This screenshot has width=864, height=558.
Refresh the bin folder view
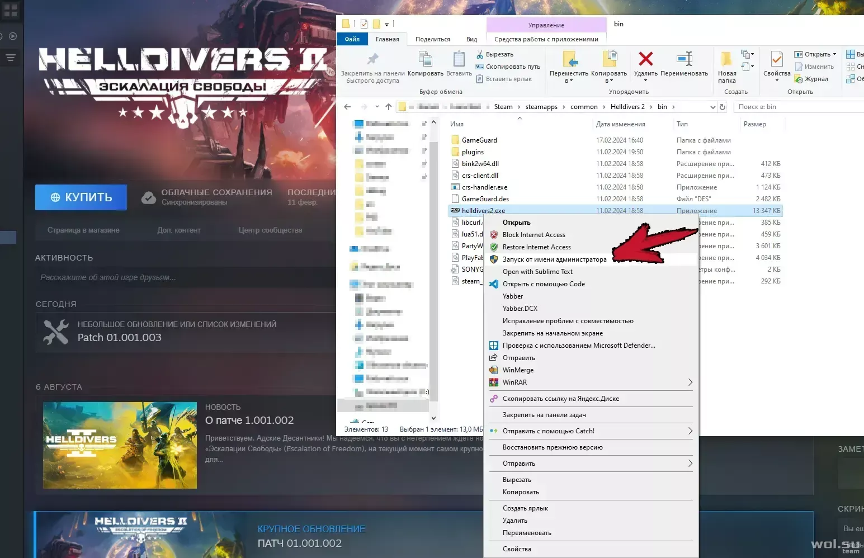click(x=723, y=107)
